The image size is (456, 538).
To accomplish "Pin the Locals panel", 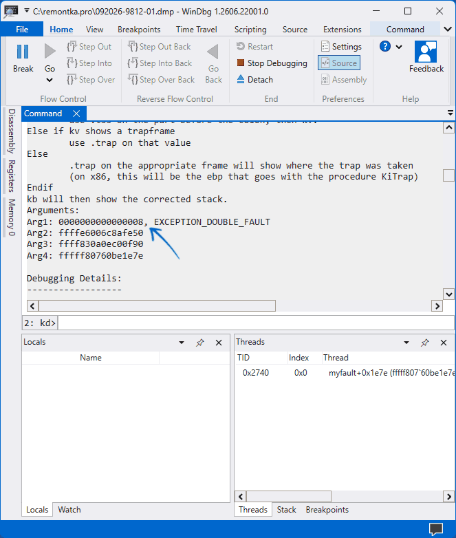I will (200, 343).
